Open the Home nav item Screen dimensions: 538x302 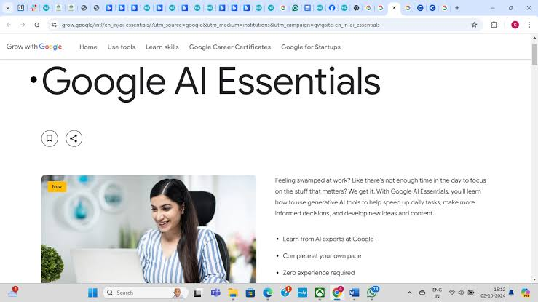[x=88, y=47]
